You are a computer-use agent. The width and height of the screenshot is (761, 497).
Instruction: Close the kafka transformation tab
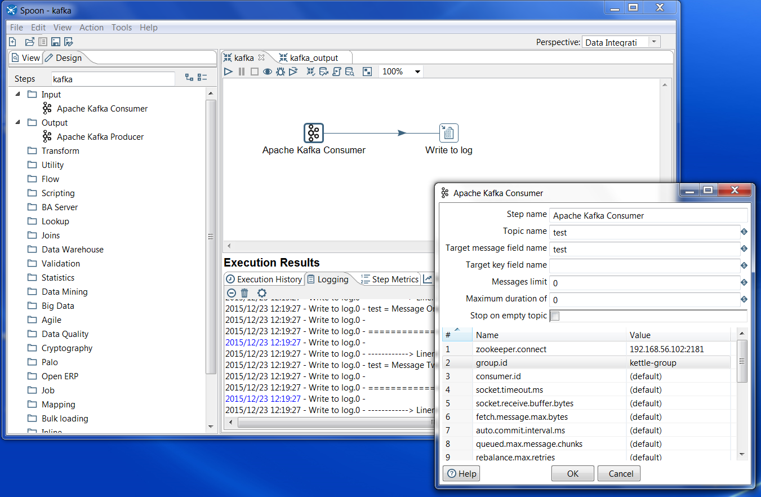coord(261,57)
